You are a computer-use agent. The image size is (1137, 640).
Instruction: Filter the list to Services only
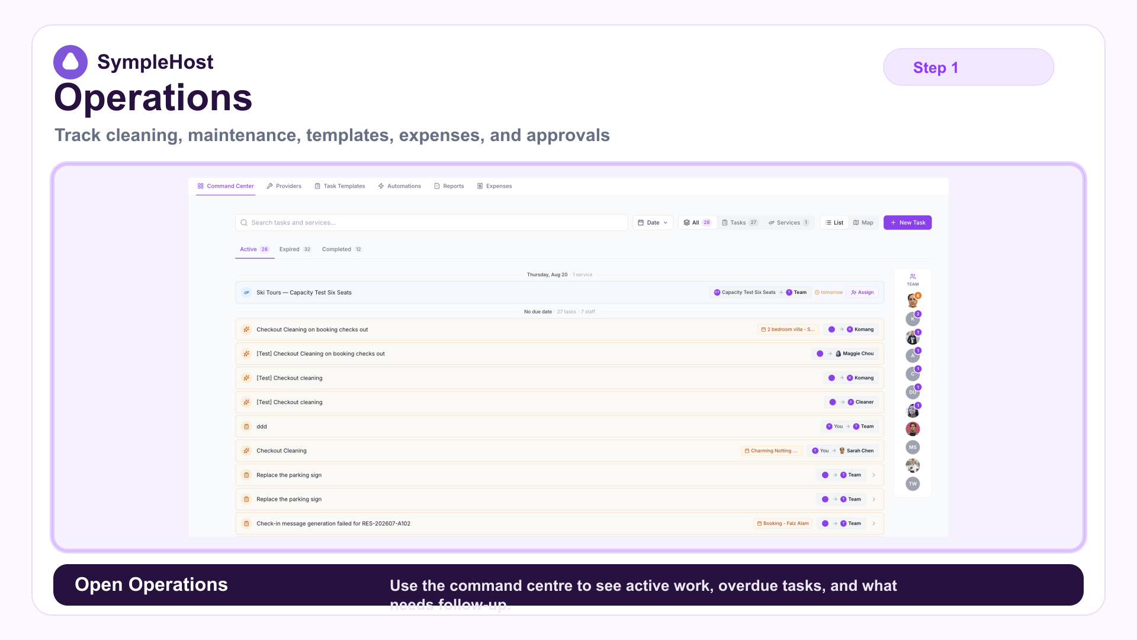[x=788, y=223]
